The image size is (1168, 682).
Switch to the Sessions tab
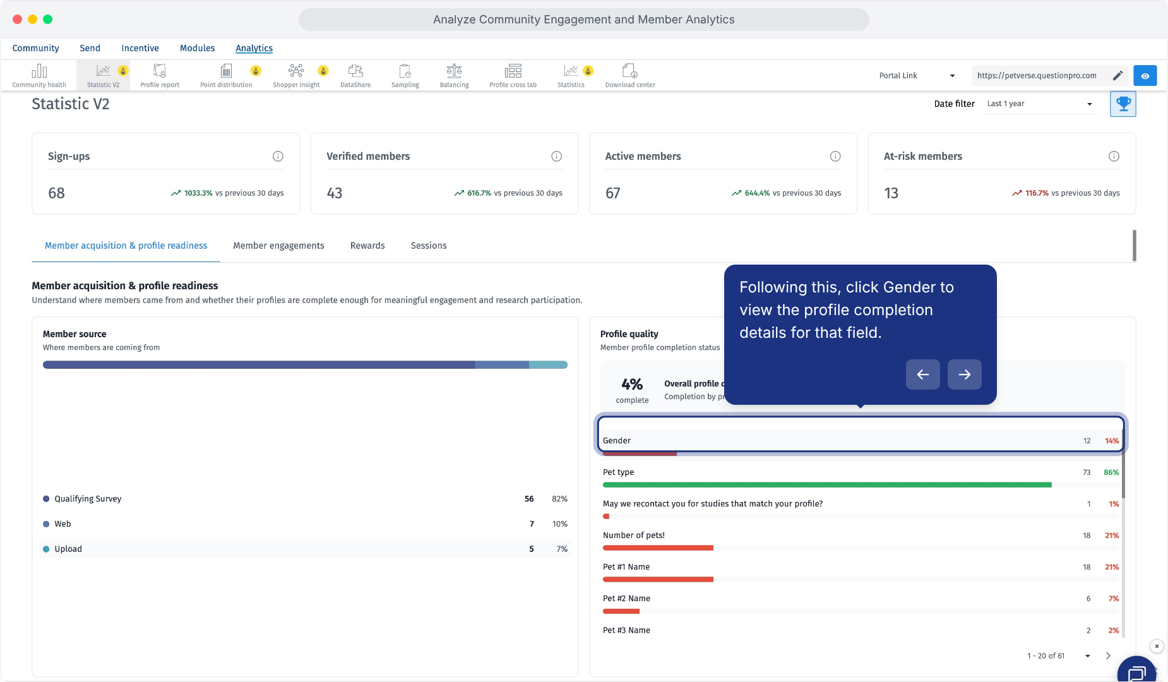pos(429,246)
